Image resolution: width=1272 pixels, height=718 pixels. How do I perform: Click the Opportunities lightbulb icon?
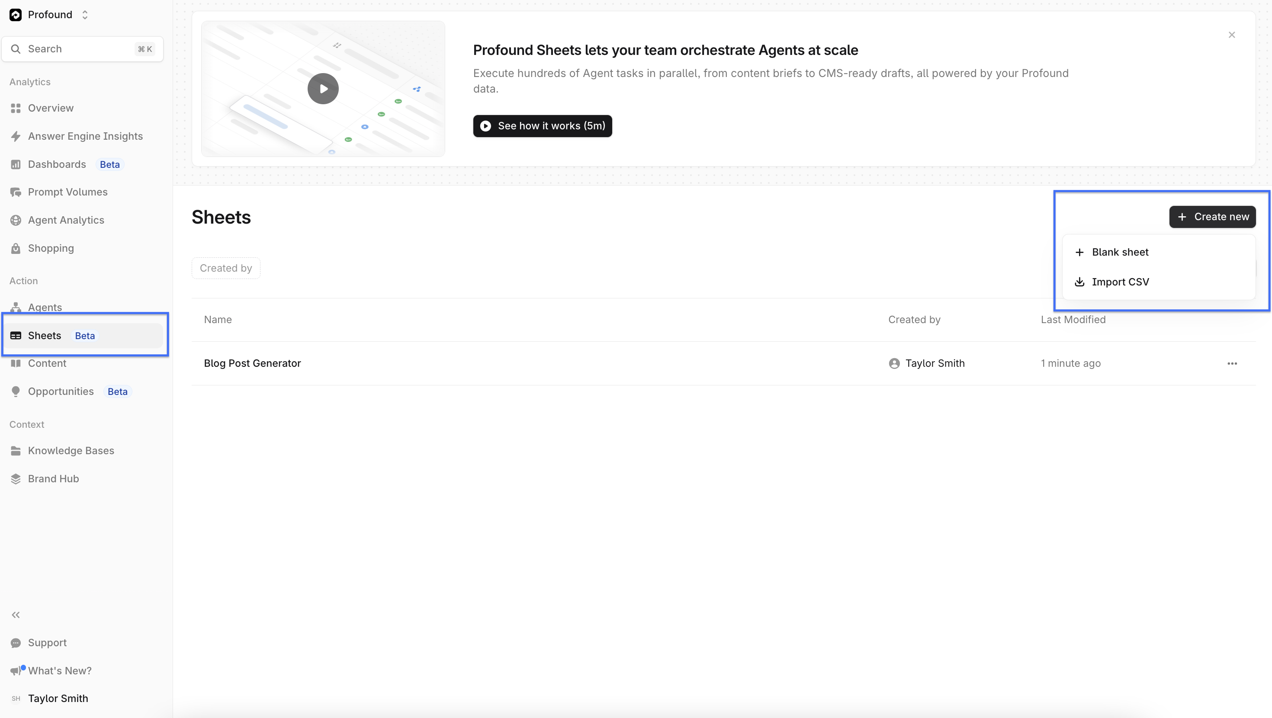pyautogui.click(x=16, y=391)
